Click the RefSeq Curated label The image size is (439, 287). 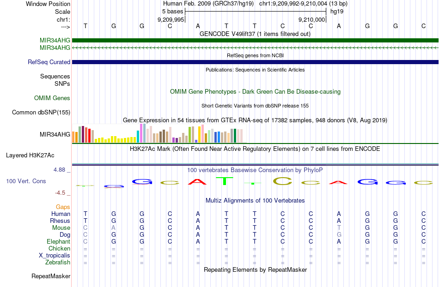point(49,62)
